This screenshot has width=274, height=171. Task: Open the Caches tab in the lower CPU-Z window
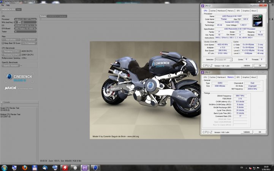pos(212,77)
